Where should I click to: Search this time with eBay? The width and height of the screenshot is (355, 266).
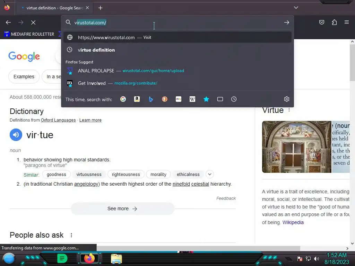coord(179,99)
